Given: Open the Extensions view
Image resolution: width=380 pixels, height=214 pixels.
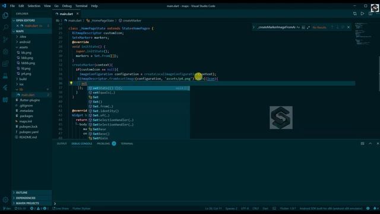Looking at the screenshot, I should [5, 64].
